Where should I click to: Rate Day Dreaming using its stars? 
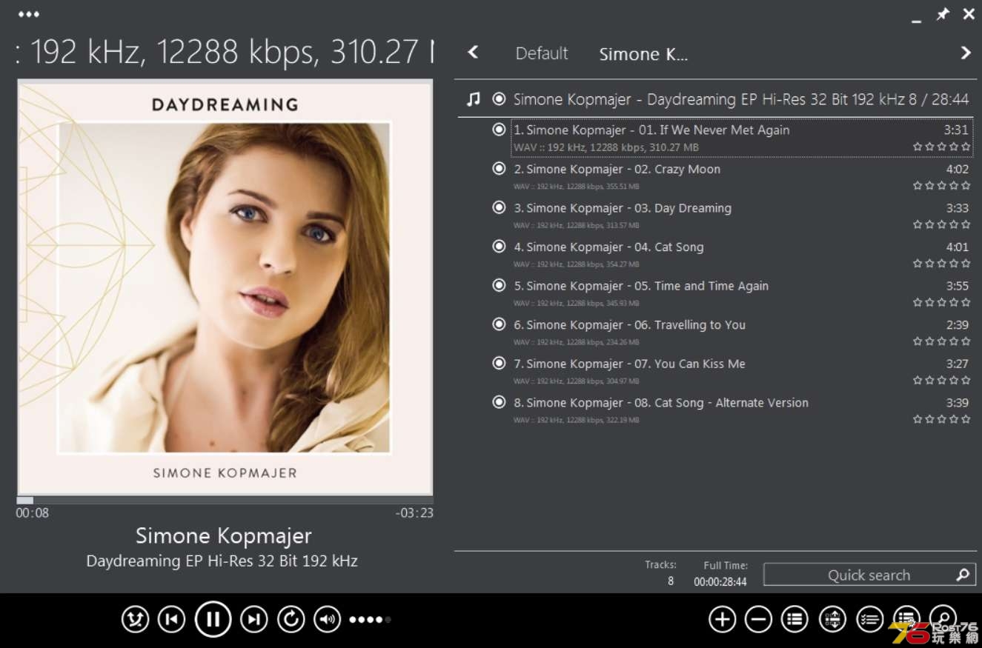coord(941,224)
